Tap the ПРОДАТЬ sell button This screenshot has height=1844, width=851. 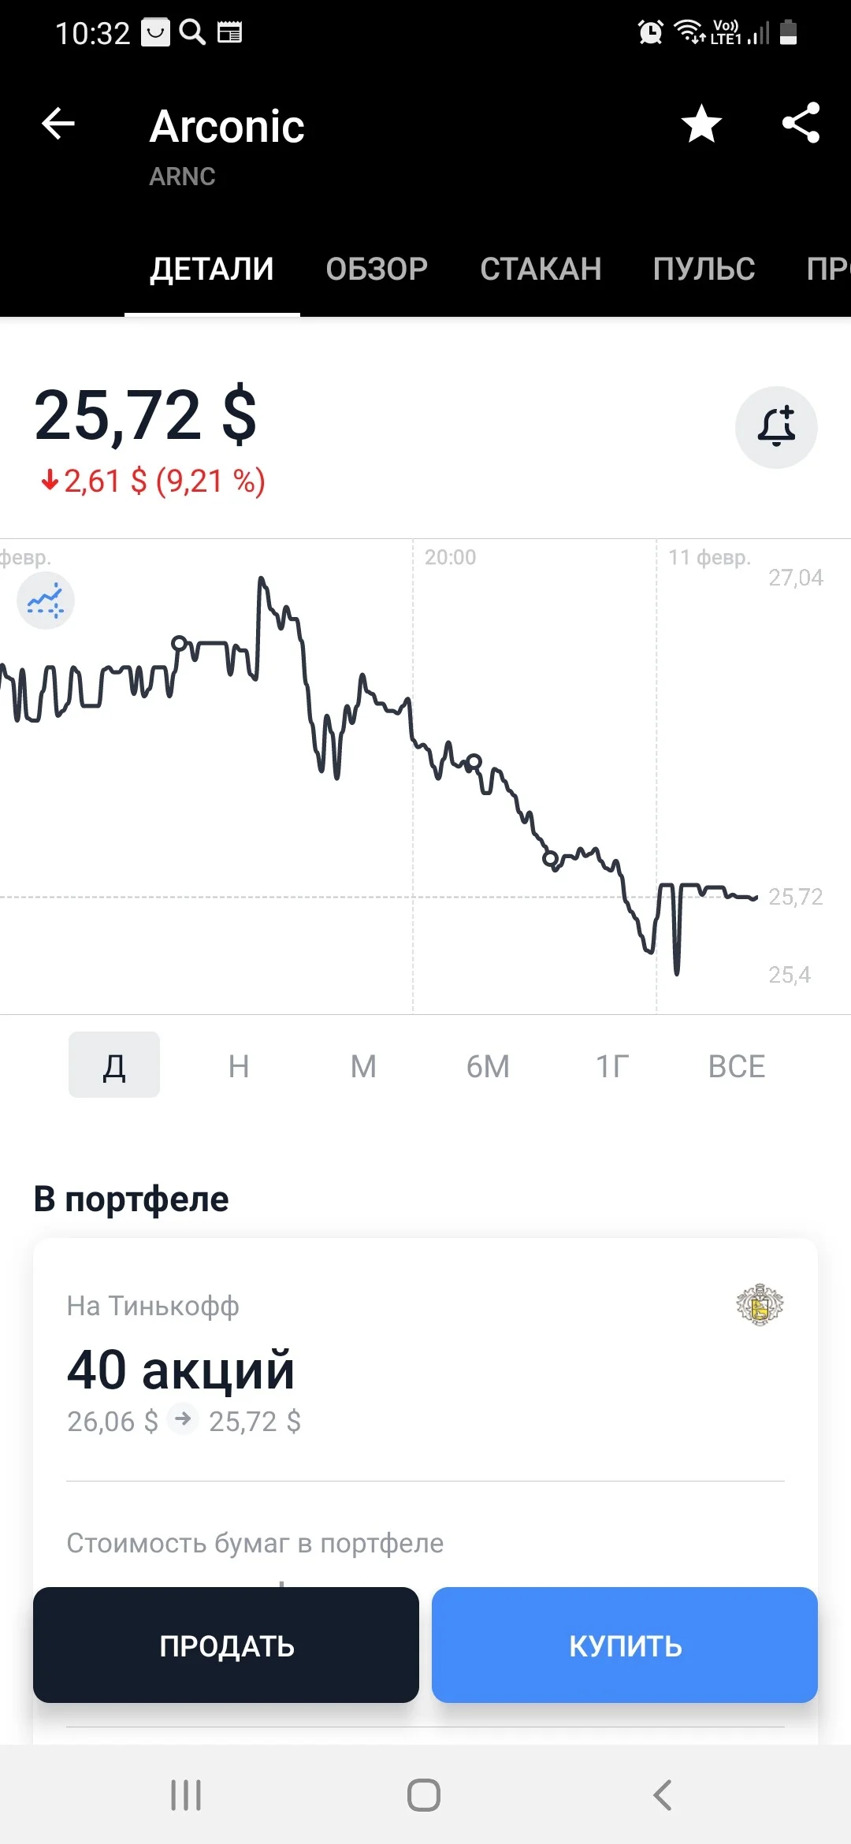click(226, 1645)
